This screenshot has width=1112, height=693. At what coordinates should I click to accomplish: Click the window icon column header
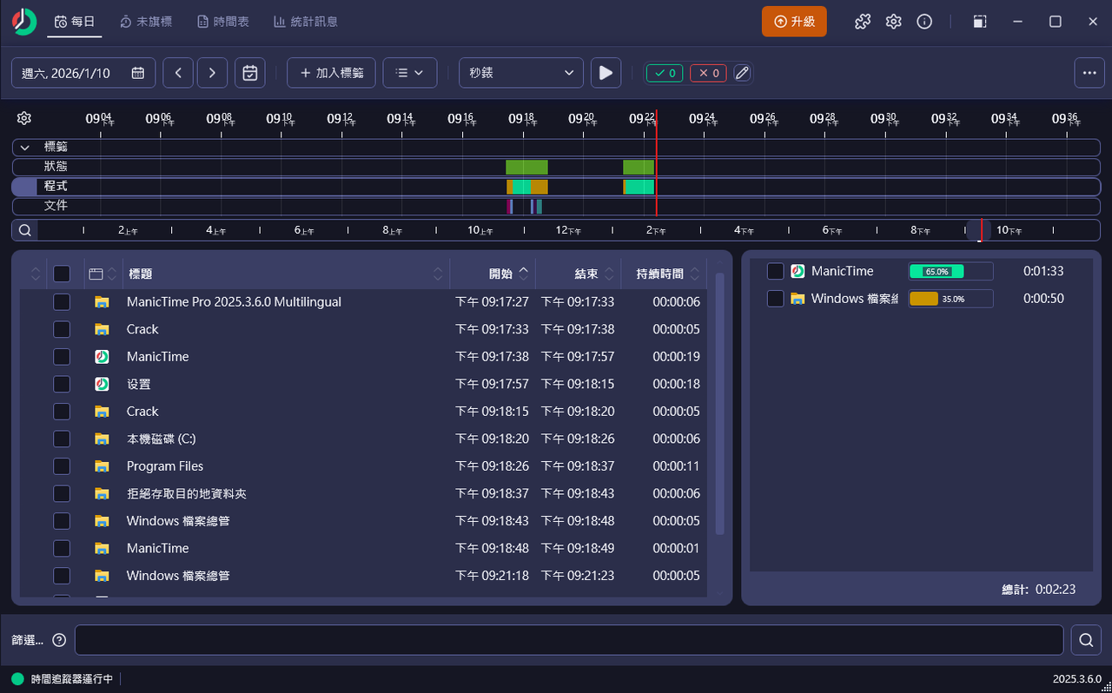pyautogui.click(x=96, y=274)
